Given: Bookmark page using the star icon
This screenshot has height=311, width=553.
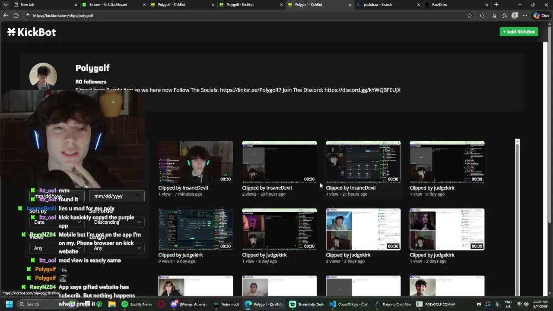Looking at the screenshot, I should [x=470, y=16].
